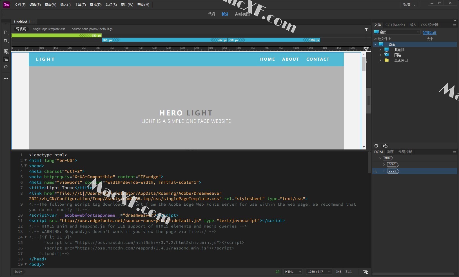This screenshot has height=277, width=459.
Task: Expand the body node in DOM panel
Action: tap(384, 171)
